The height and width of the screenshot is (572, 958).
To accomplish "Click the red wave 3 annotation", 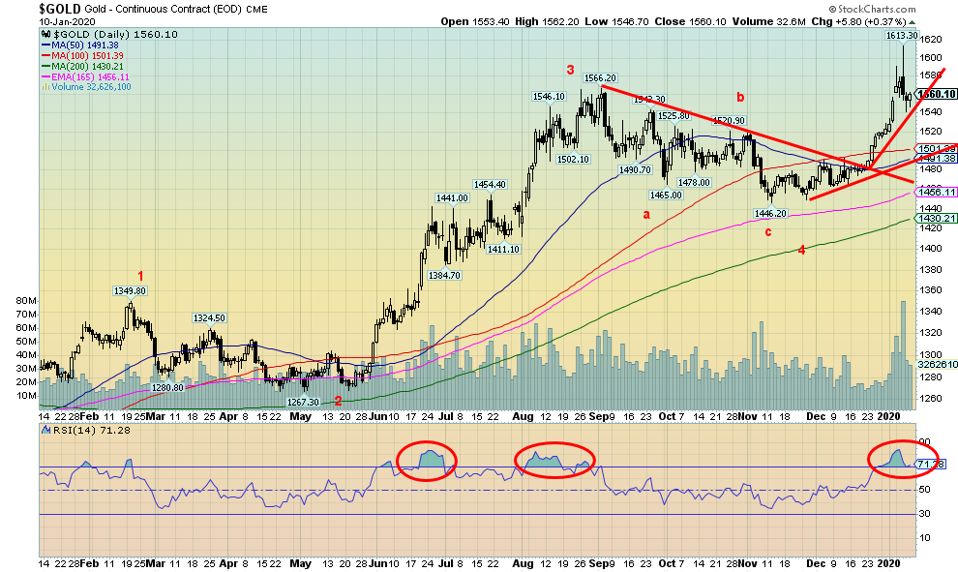I will click(571, 70).
